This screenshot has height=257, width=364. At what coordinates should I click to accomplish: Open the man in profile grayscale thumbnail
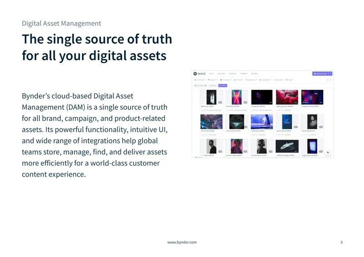pos(211,146)
